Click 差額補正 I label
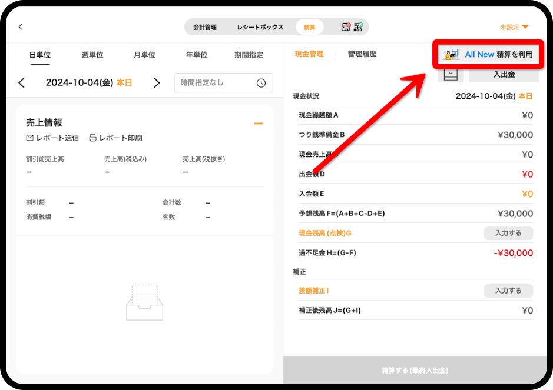Image resolution: width=553 pixels, height=390 pixels. (314, 291)
